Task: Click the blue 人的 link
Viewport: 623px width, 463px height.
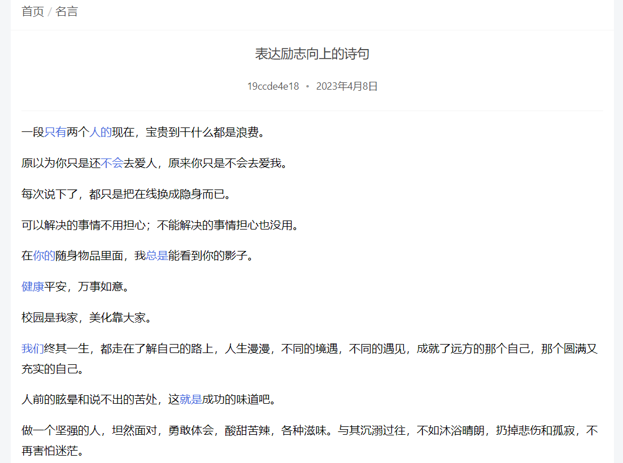Action: point(101,132)
